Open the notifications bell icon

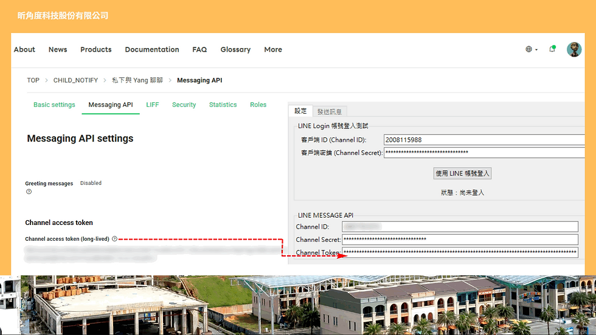[x=552, y=49]
